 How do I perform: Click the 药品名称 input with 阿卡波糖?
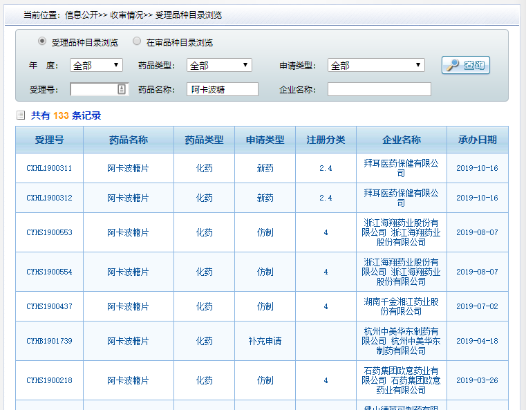pos(223,89)
